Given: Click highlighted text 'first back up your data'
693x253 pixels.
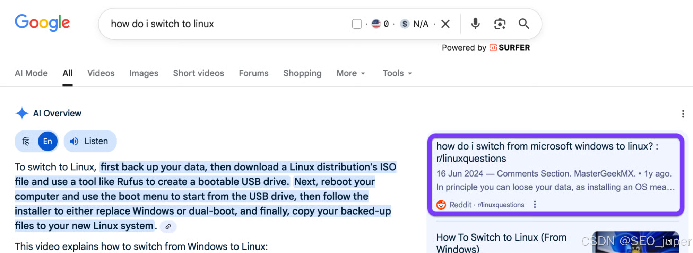Looking at the screenshot, I should 154,167.
